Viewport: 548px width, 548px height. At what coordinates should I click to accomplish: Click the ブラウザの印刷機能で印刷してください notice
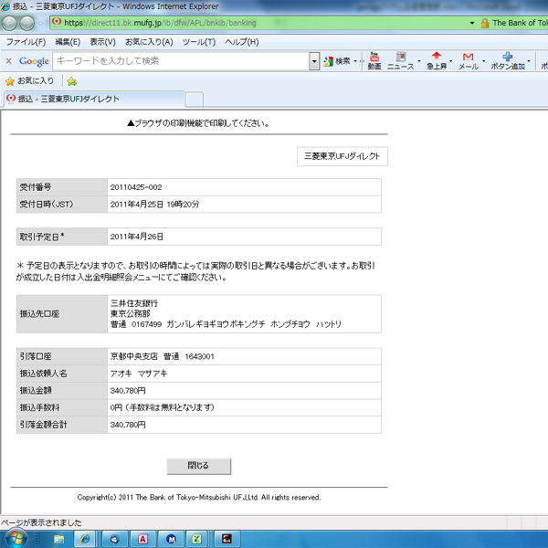(198, 123)
